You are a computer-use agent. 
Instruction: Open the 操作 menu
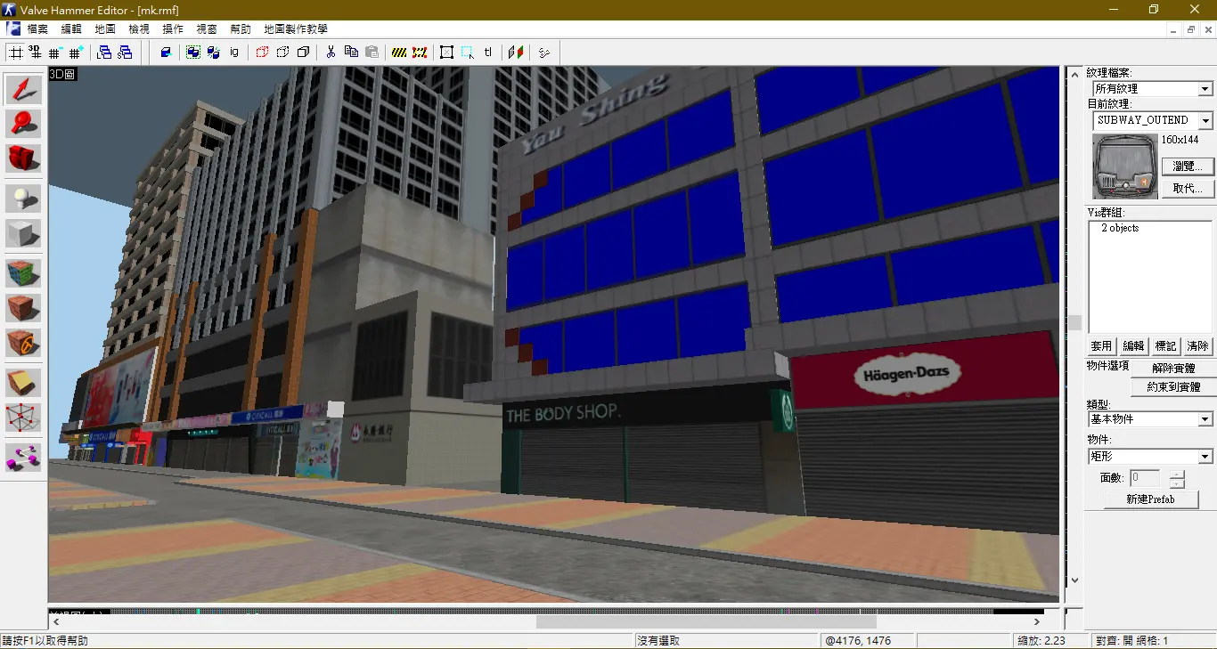click(x=173, y=29)
